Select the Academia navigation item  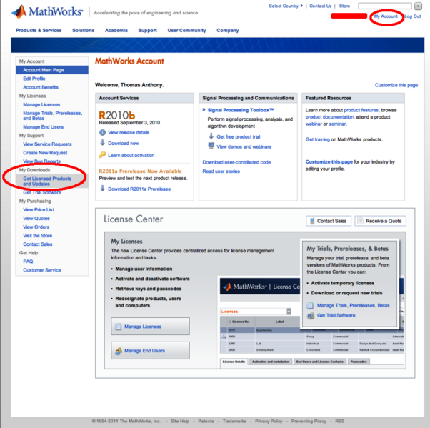click(116, 31)
